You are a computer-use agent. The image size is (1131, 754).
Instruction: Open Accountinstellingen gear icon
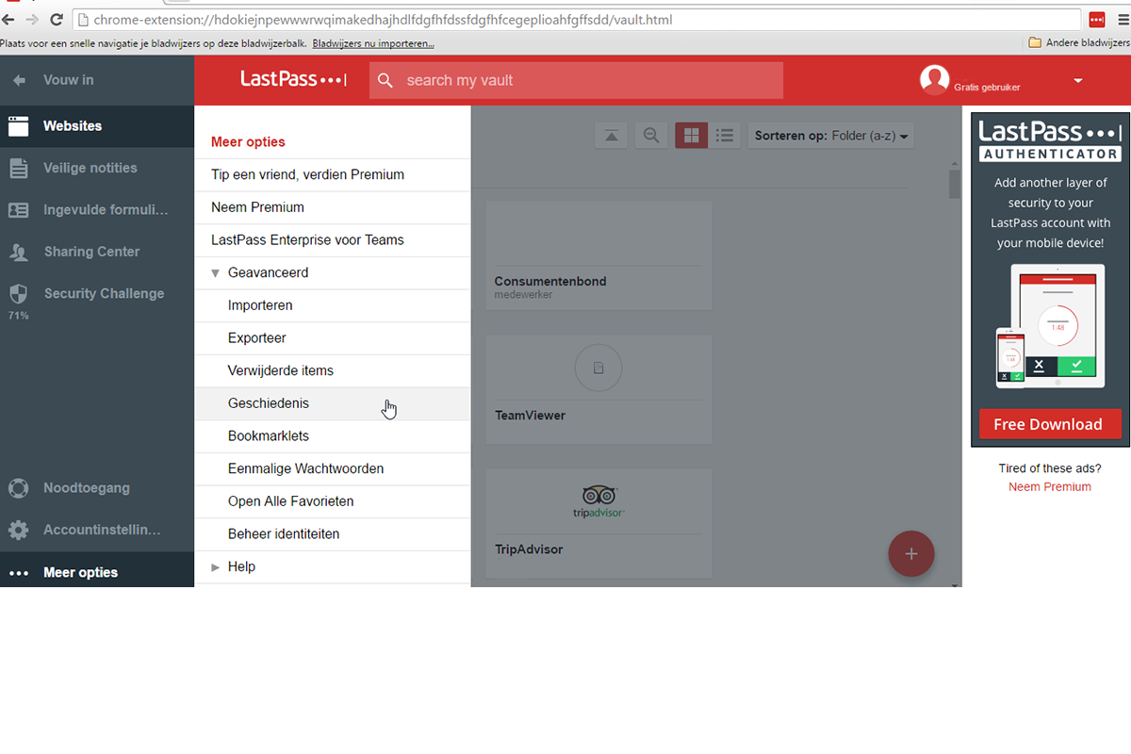[18, 530]
